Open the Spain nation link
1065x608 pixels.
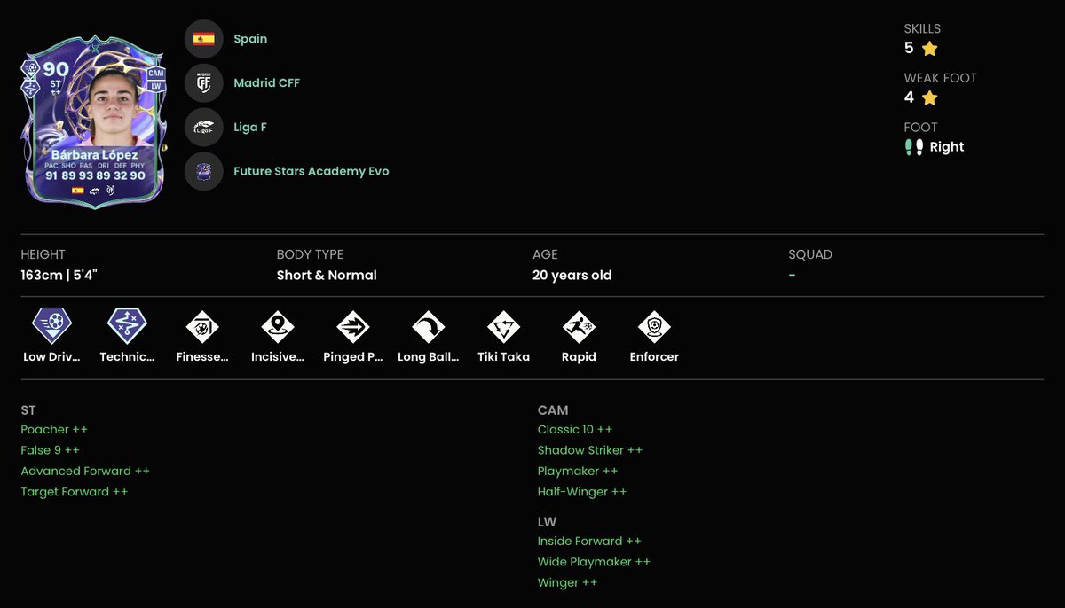[250, 39]
